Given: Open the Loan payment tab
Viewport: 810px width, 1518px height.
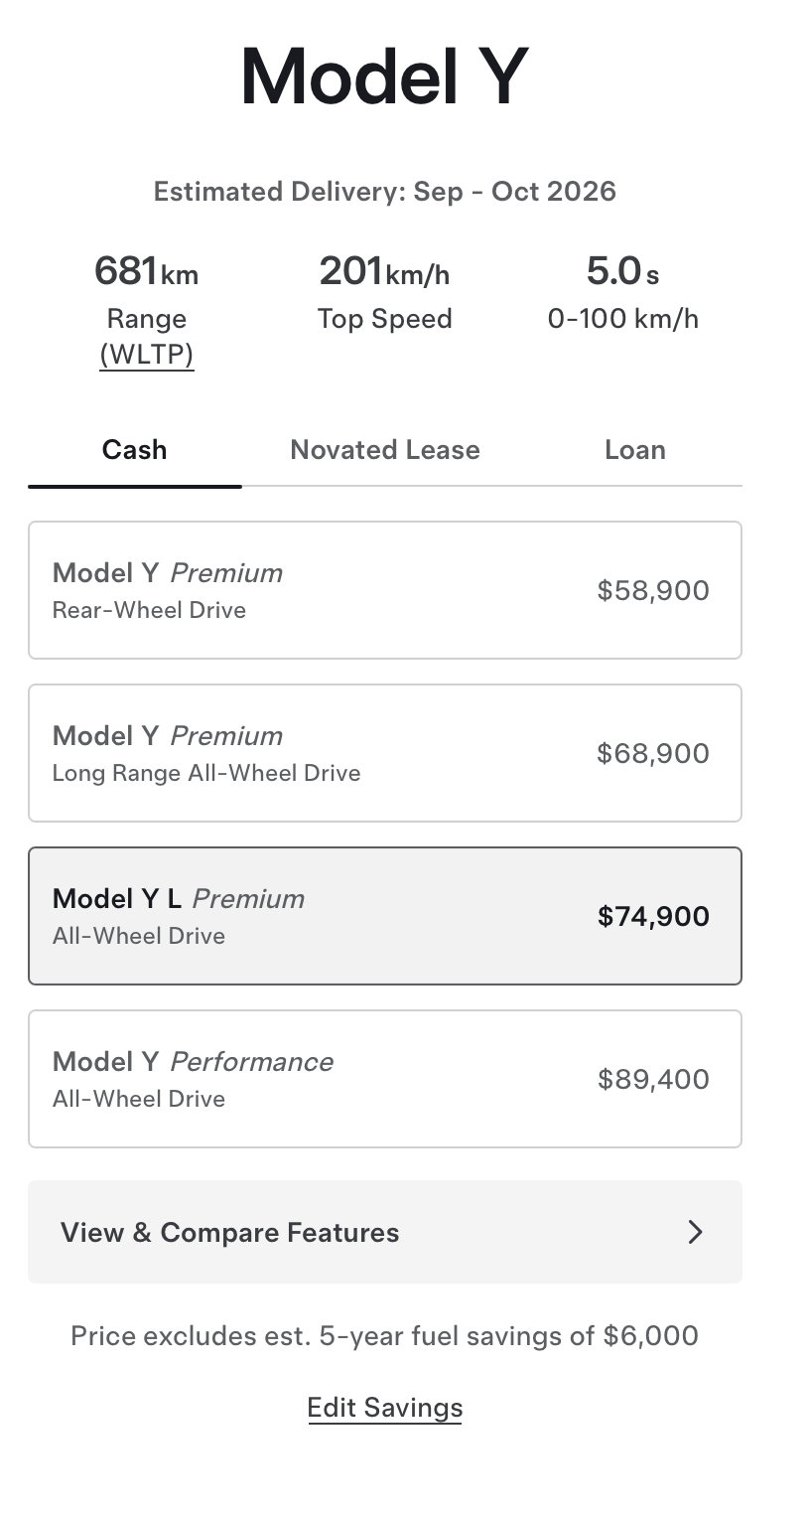Looking at the screenshot, I should pyautogui.click(x=635, y=450).
